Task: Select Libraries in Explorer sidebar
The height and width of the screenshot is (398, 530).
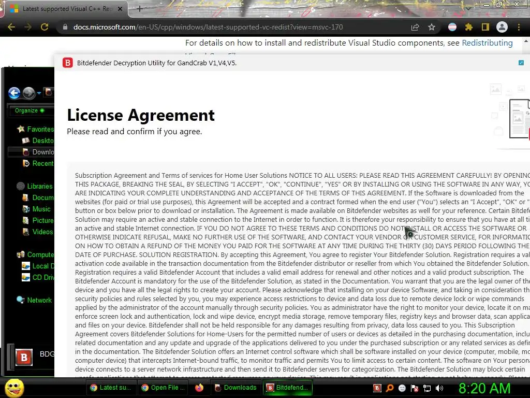Action: 35,186
